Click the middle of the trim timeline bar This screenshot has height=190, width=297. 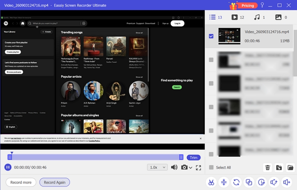[x=95, y=157]
